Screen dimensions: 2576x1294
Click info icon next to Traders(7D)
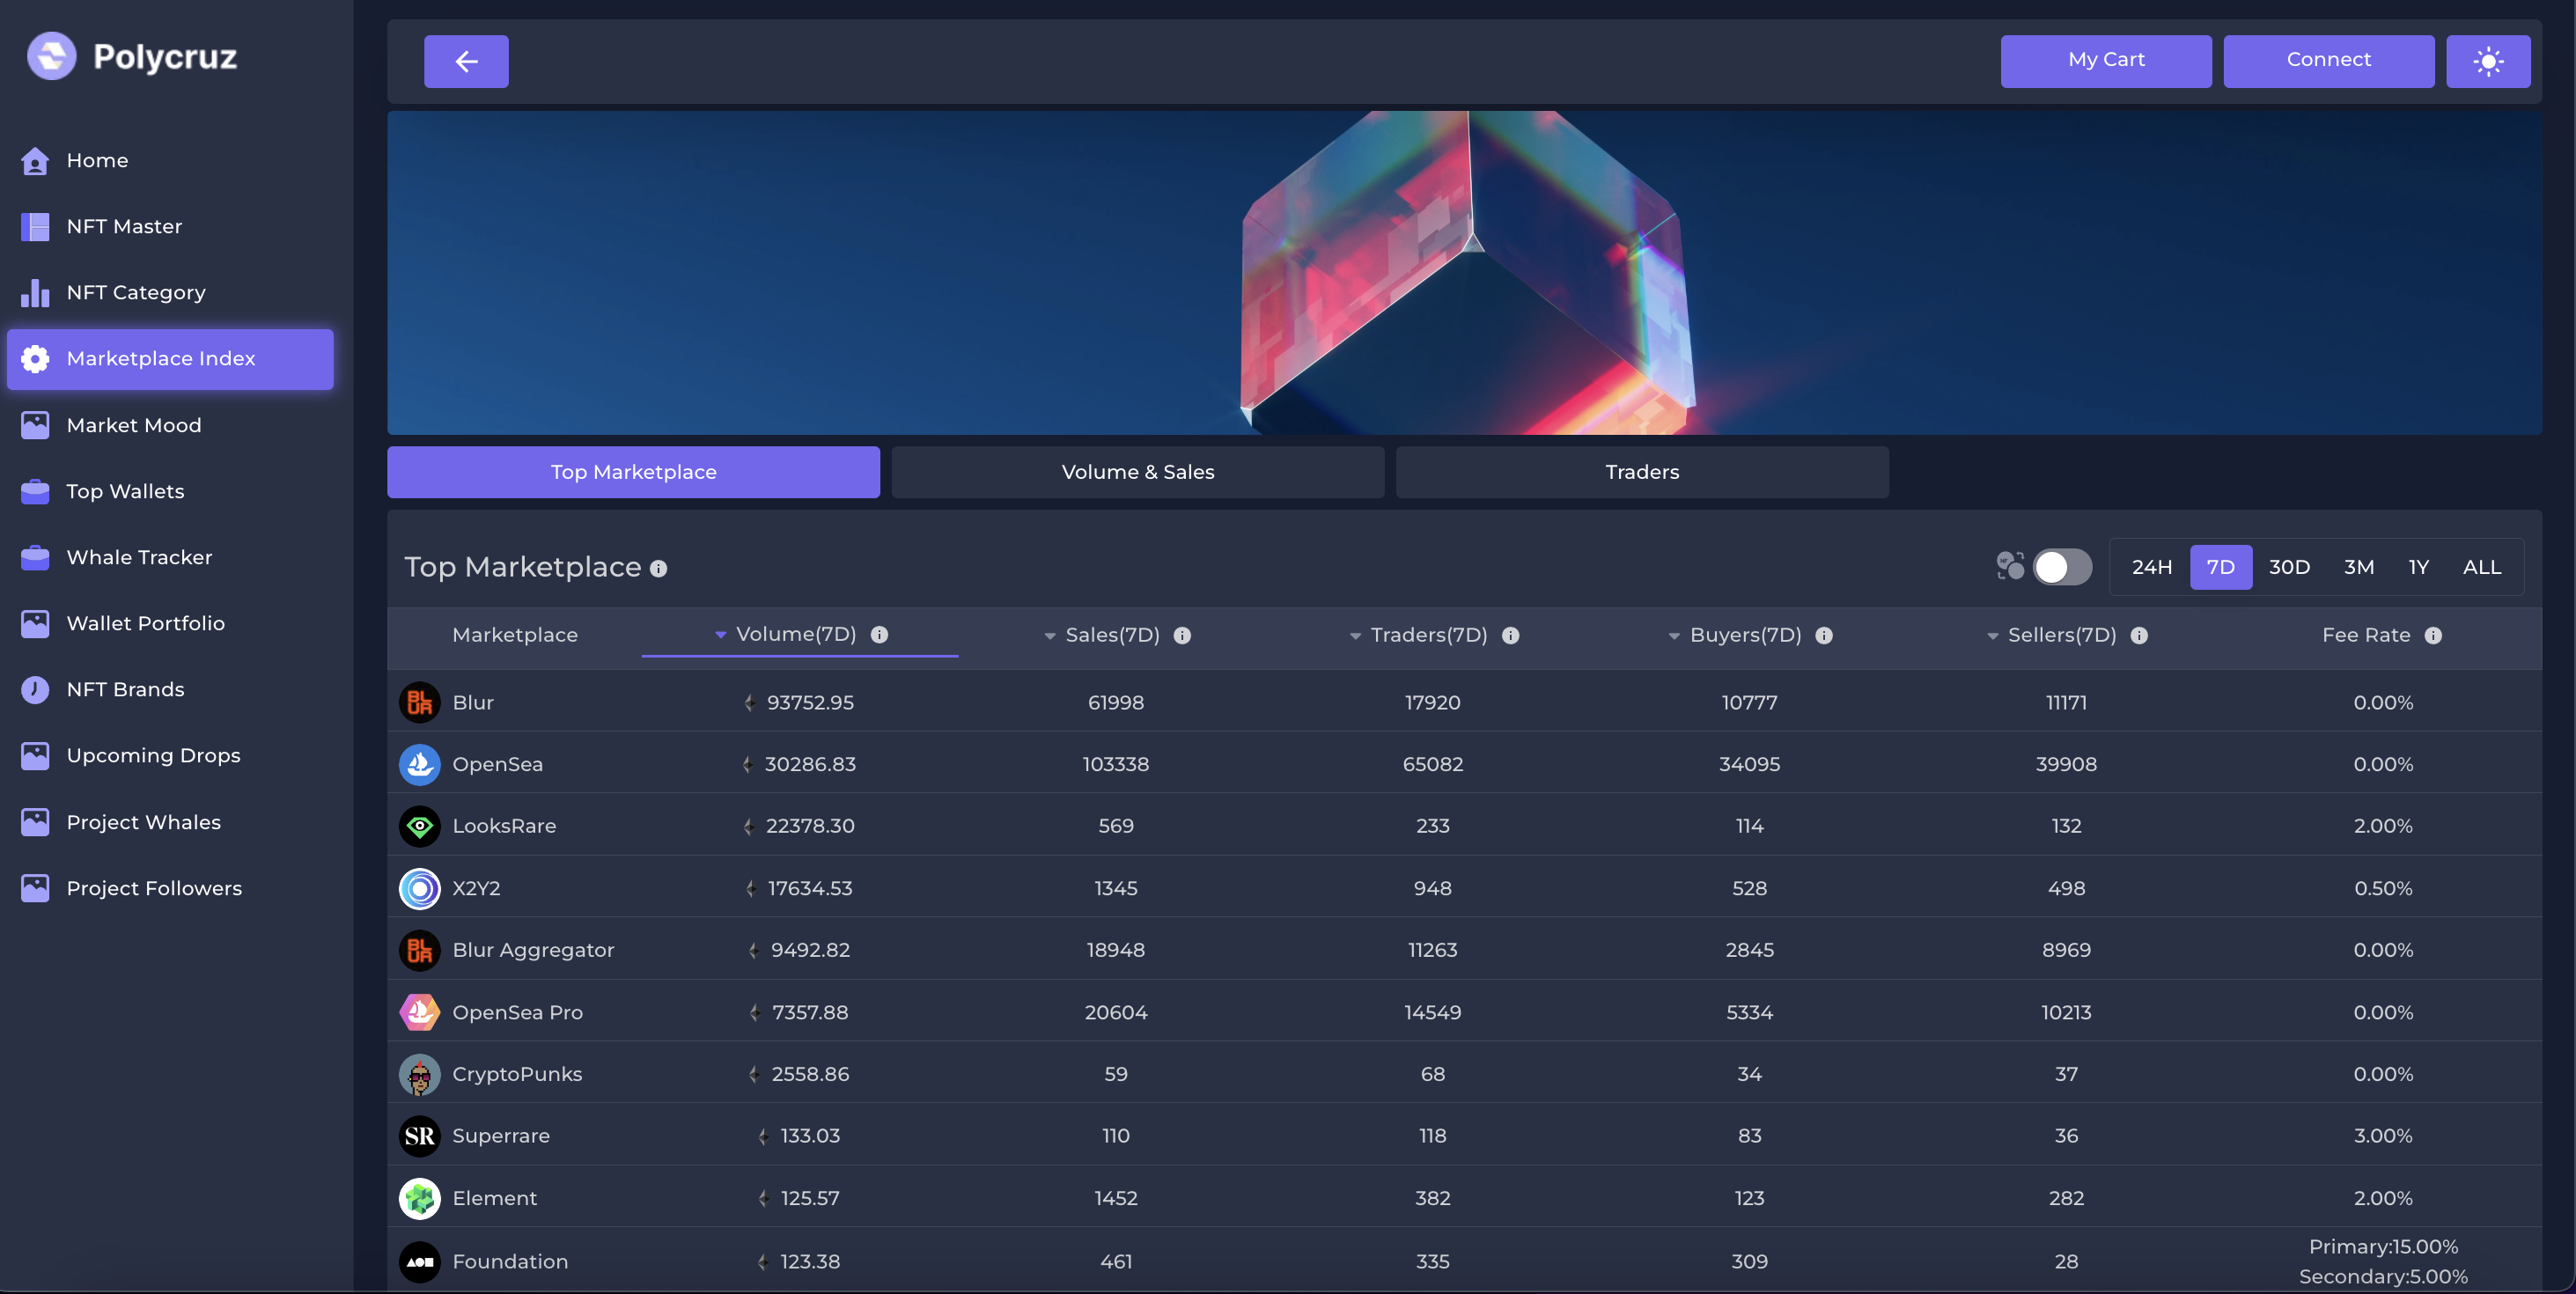pyautogui.click(x=1510, y=636)
